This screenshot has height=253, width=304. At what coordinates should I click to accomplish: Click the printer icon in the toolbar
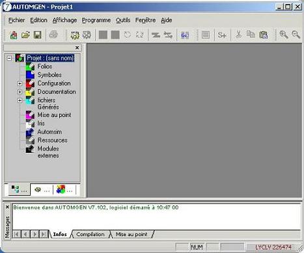click(x=53, y=34)
